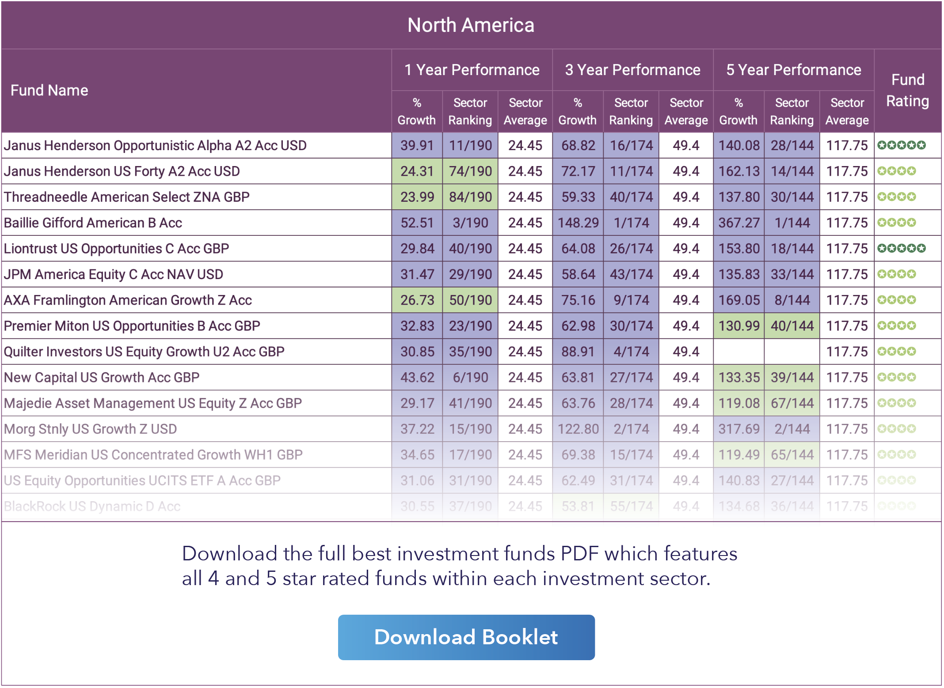Click the Fund Name column header

tap(49, 91)
